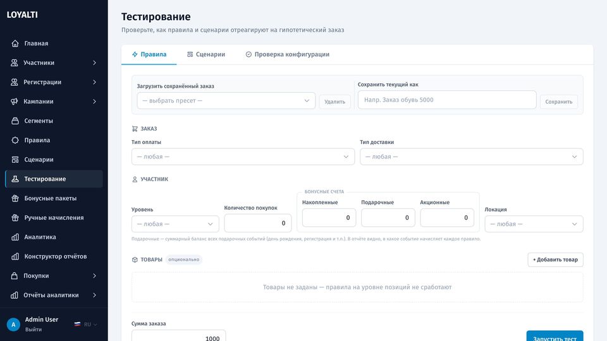
Task: Switch to the Сценарии tab
Action: pos(206,54)
